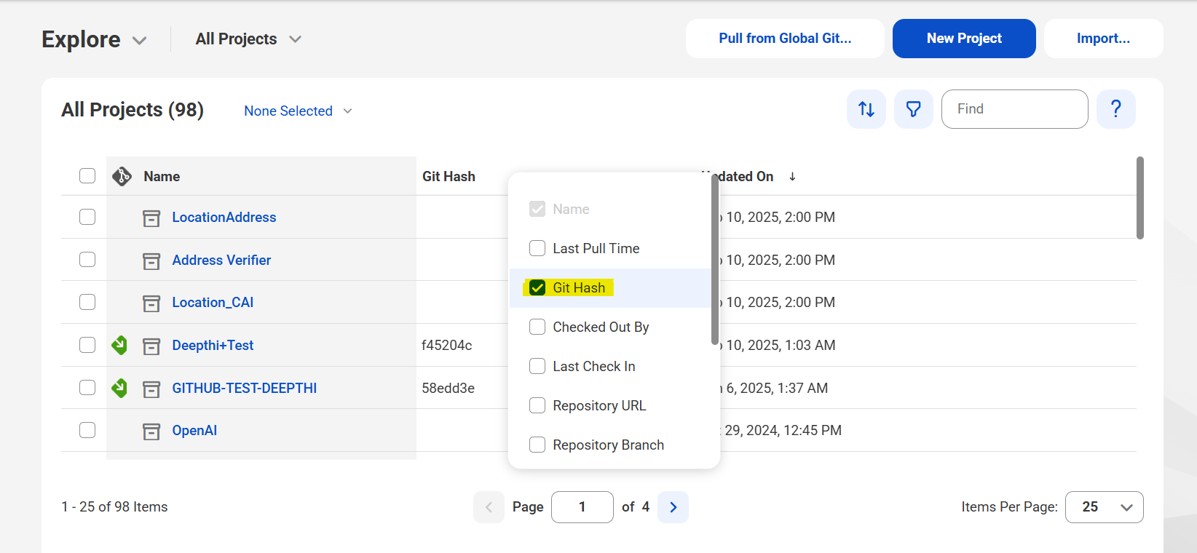1197x553 pixels.
Task: Click Pull from Global Git button
Action: tap(785, 39)
